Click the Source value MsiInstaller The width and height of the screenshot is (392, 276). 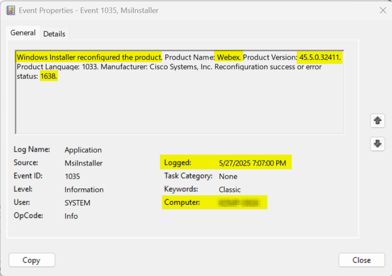tap(84, 163)
